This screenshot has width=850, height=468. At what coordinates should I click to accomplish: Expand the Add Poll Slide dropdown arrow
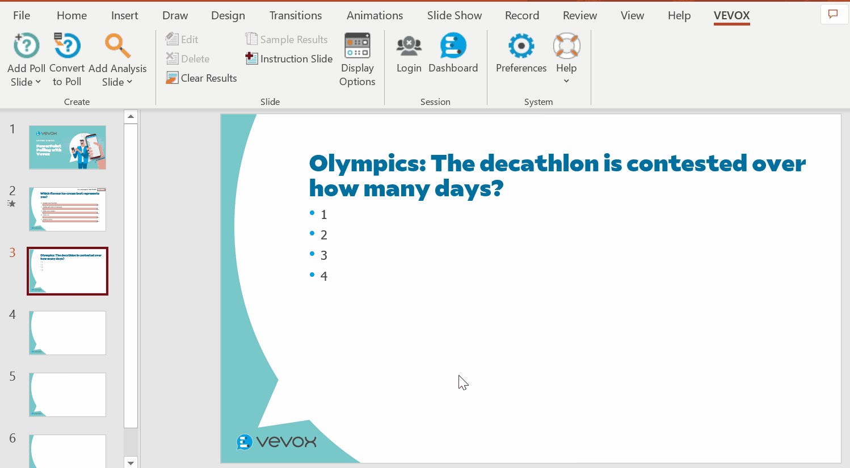pos(38,82)
